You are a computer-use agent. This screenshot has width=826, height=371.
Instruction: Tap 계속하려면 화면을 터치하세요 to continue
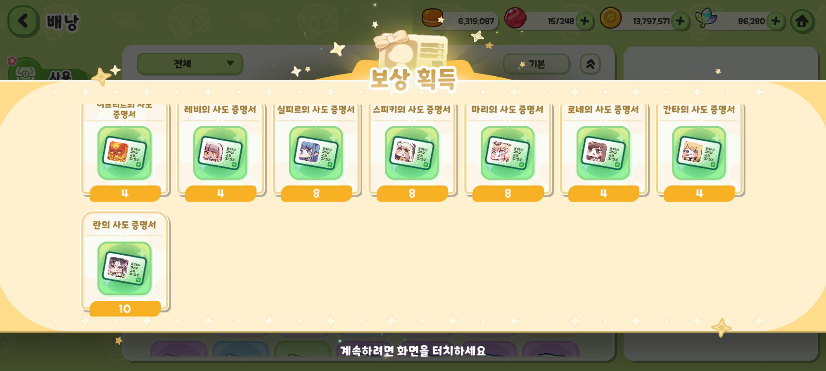pyautogui.click(x=413, y=351)
